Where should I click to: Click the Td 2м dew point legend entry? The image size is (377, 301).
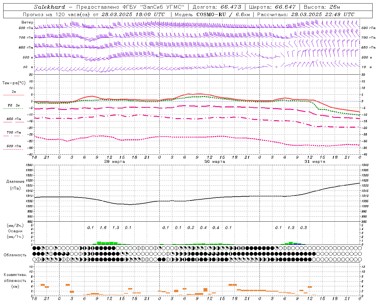coord(14,105)
